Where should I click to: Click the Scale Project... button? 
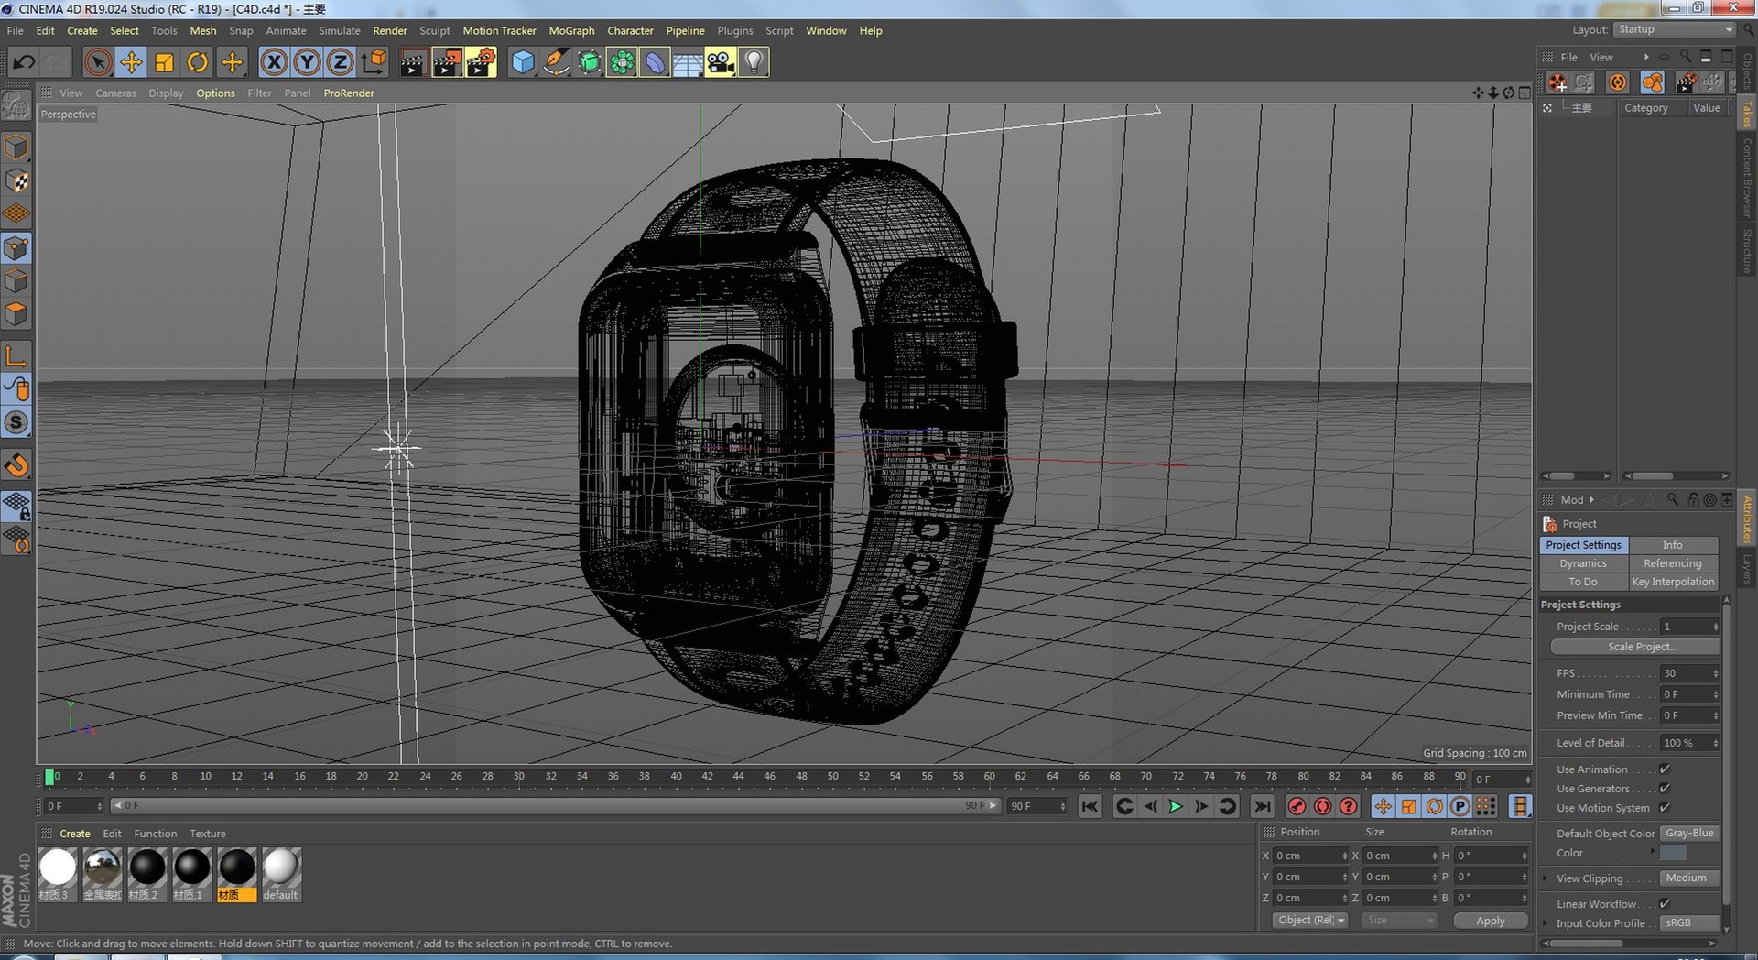click(1634, 647)
